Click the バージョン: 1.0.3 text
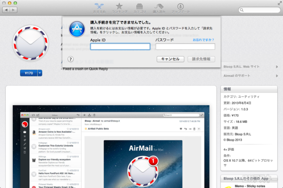Screen dimensions: 283x188 pyautogui.click(x=236, y=109)
